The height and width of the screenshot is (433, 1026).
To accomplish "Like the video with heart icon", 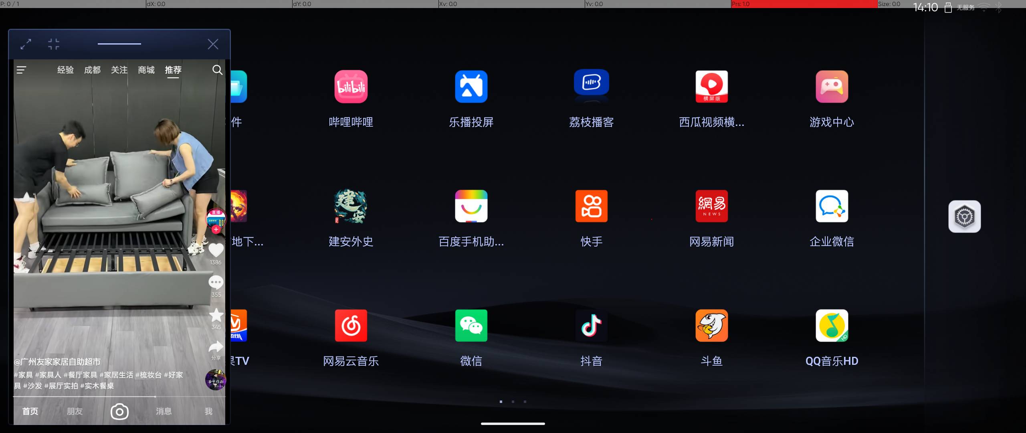I will pyautogui.click(x=216, y=250).
